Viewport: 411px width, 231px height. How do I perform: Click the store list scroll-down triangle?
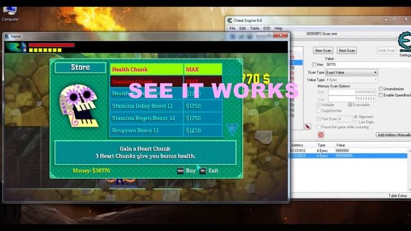[232, 130]
